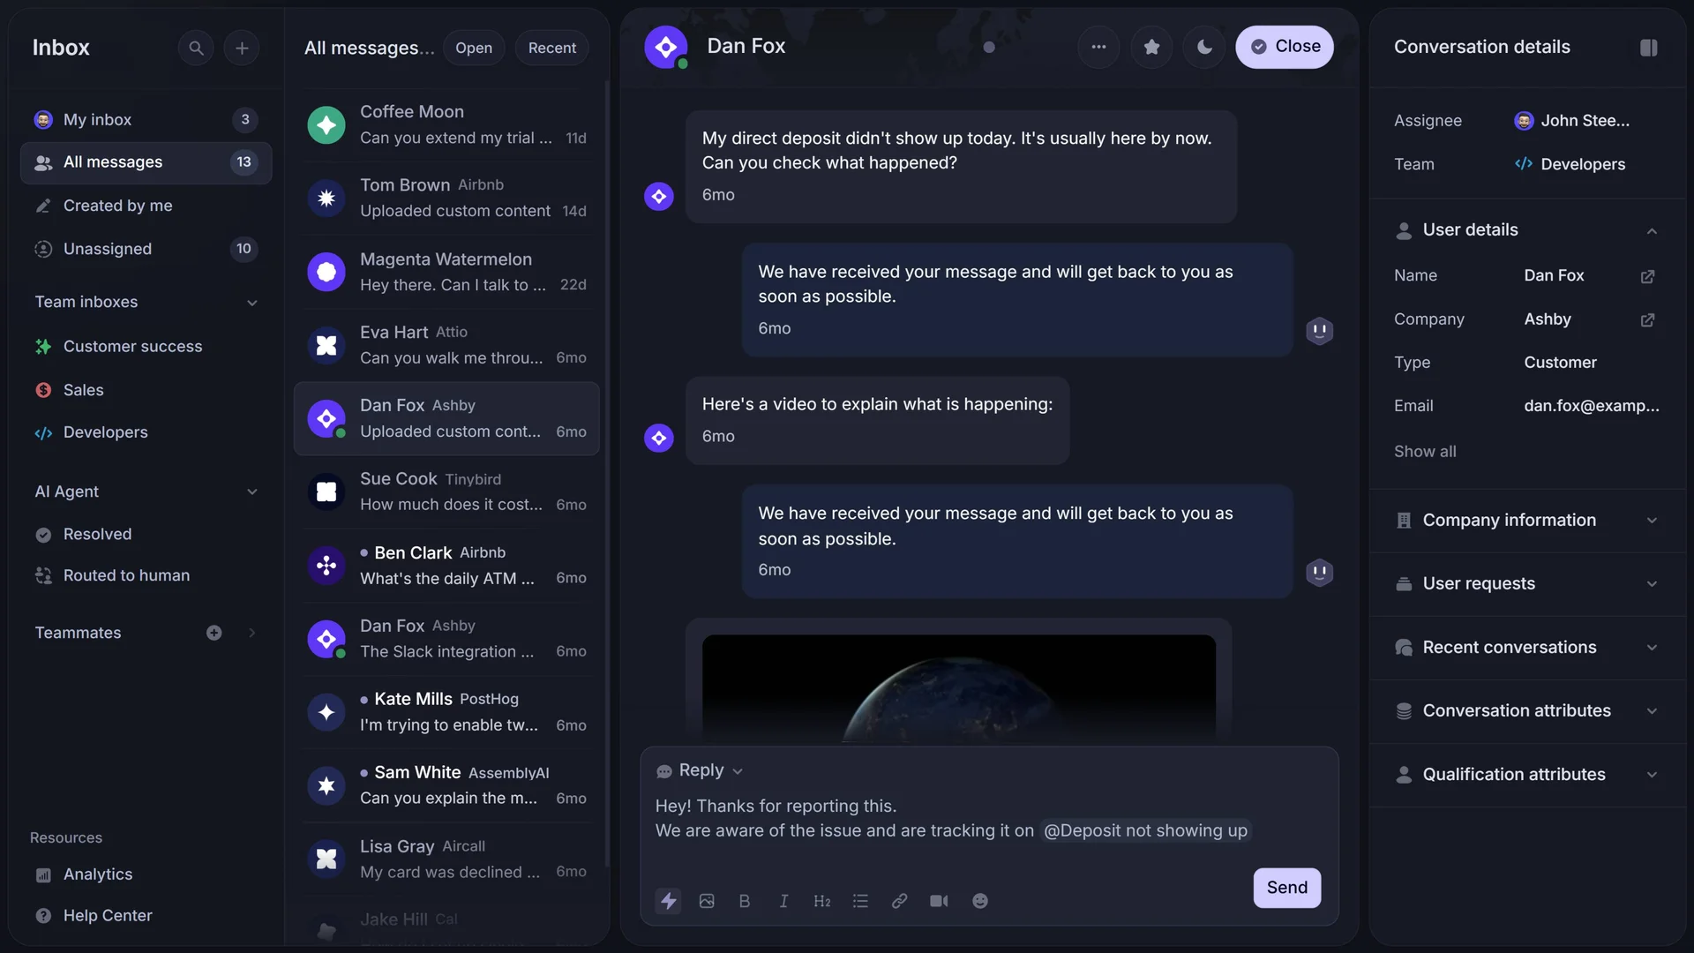Image resolution: width=1694 pixels, height=953 pixels.
Task: Click the video camera icon in the editor
Action: click(939, 901)
